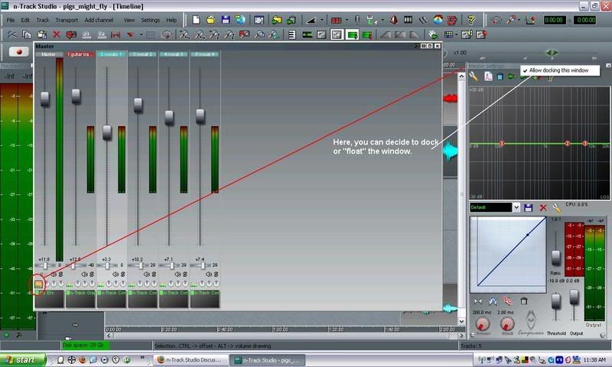This screenshot has height=367, width=612.
Task: Open the Settings menu
Action: point(150,20)
